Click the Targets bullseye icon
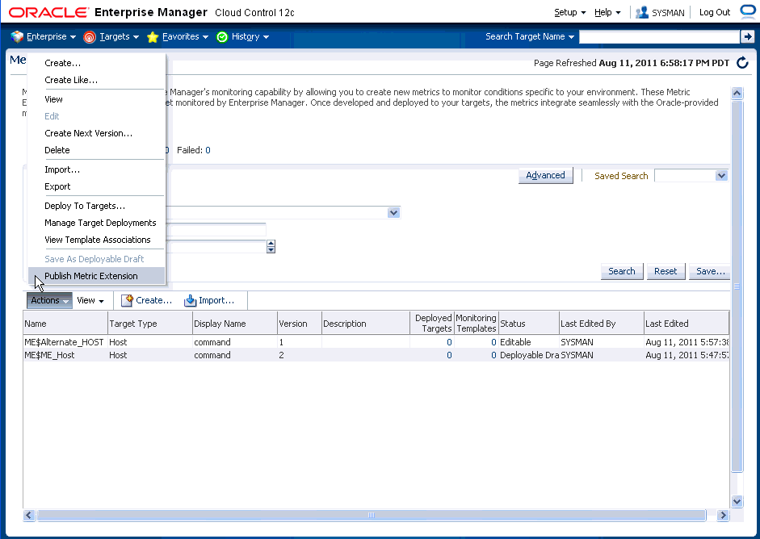This screenshot has height=539, width=760. click(x=90, y=37)
